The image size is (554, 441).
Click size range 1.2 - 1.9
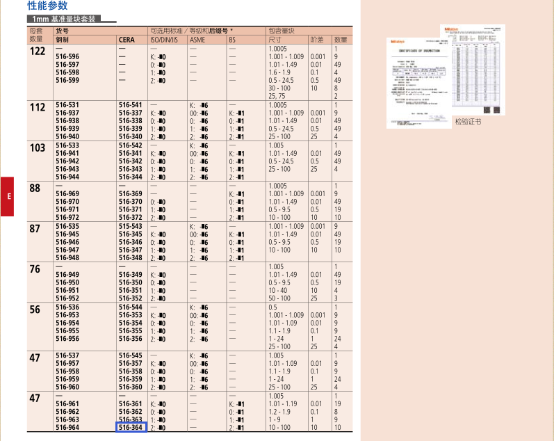pos(279,412)
